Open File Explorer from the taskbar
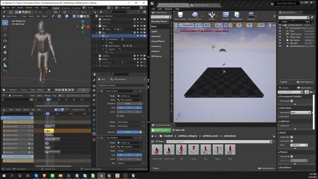Screen dimensions: 318x179 (x=61, y=176)
